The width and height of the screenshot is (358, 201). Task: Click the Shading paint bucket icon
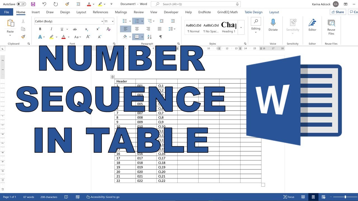[125, 37]
